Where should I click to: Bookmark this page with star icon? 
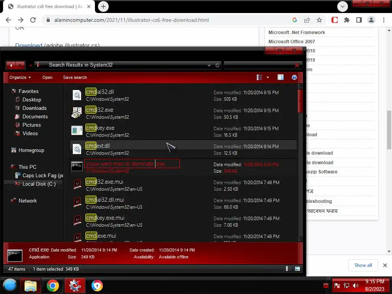pyautogui.click(x=319, y=20)
